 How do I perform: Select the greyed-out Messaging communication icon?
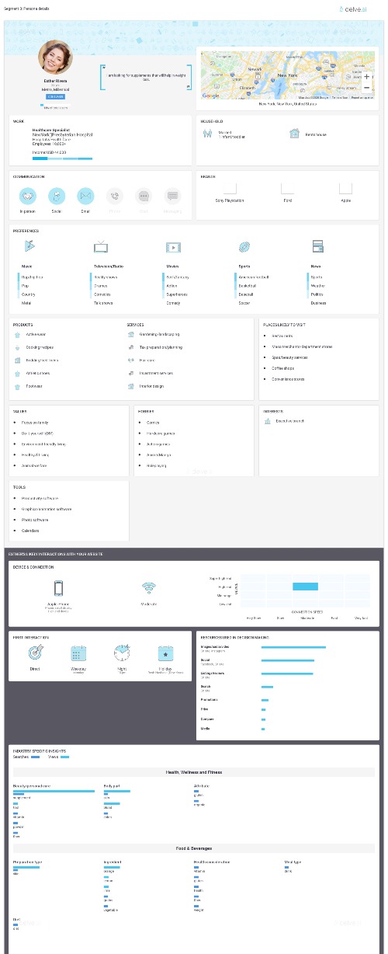click(x=172, y=197)
